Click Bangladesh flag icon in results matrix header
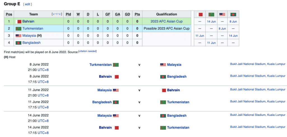This screenshot has width=287, height=137. pos(233,15)
